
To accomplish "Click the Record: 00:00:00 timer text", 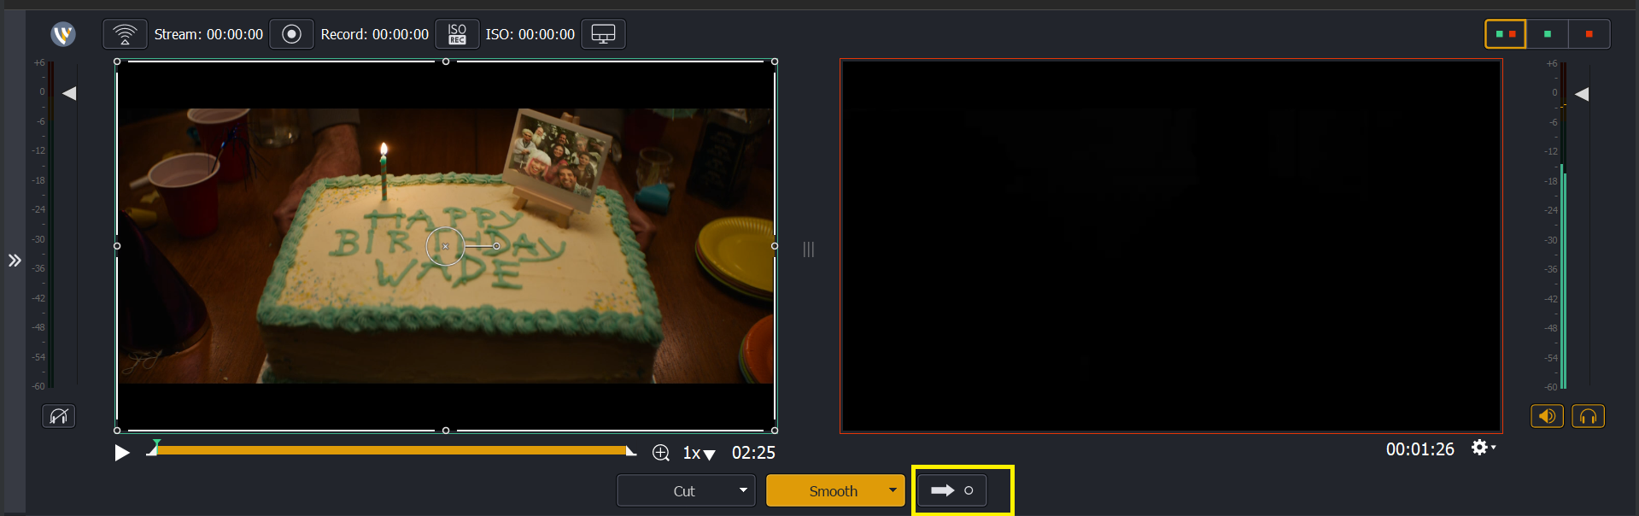I will click(x=375, y=34).
